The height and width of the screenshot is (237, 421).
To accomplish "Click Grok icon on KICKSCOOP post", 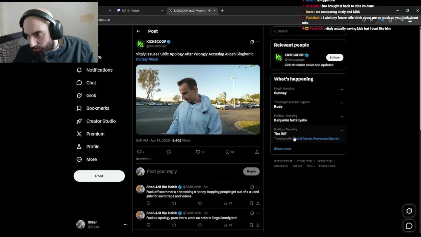I will click(252, 42).
